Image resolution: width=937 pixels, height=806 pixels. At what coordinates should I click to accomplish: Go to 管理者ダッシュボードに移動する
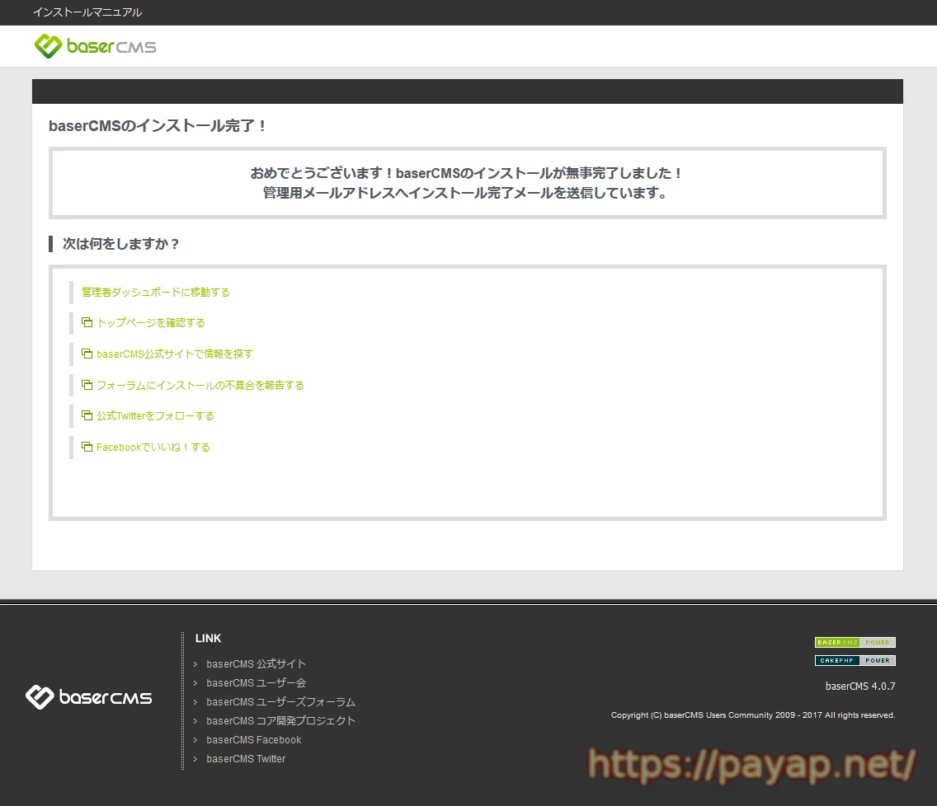[x=155, y=292]
